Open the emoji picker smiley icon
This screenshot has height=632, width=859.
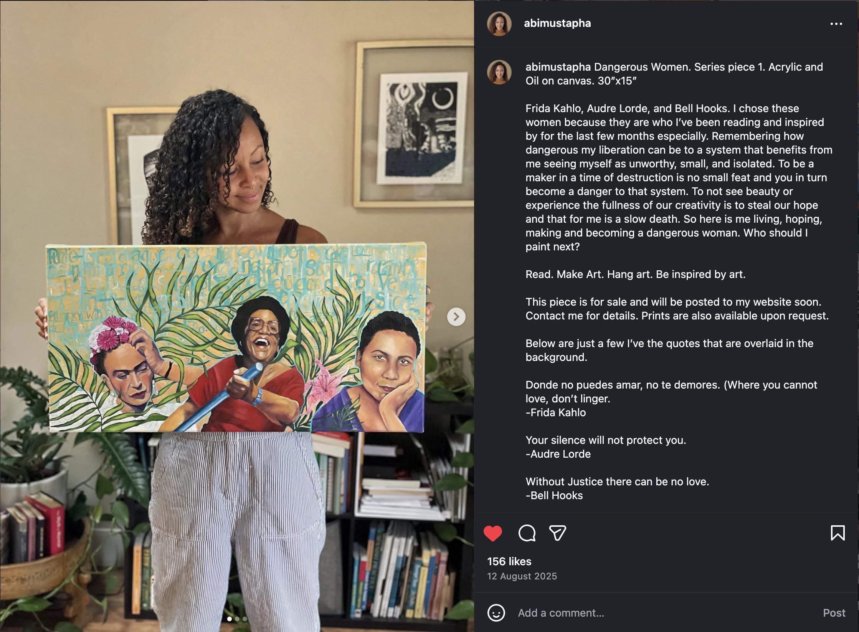tap(496, 612)
